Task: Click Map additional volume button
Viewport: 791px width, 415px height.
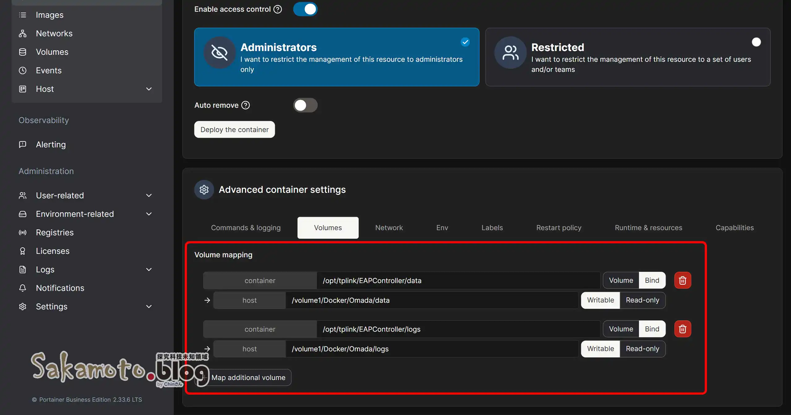Action: (248, 377)
